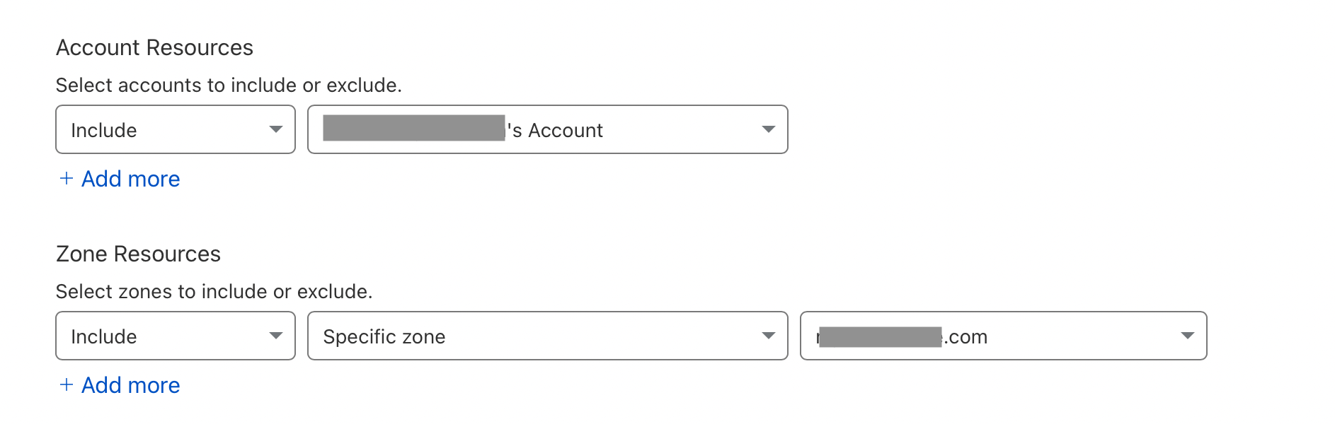Click the chevron on the Specific zone field
1335x424 pixels.
click(769, 336)
